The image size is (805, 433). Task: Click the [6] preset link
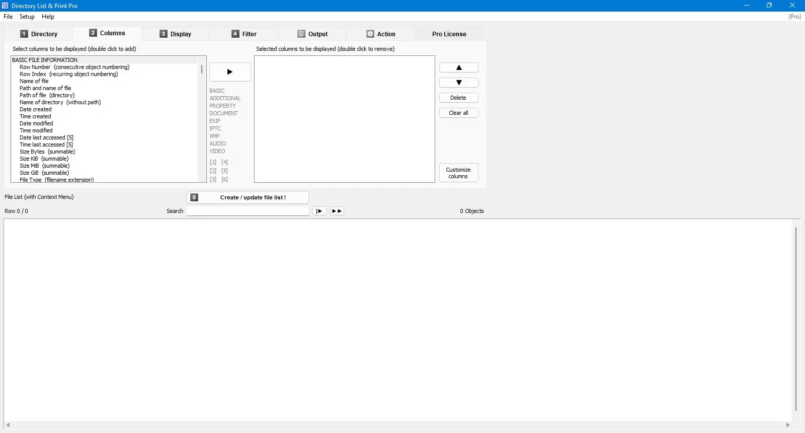(x=225, y=179)
